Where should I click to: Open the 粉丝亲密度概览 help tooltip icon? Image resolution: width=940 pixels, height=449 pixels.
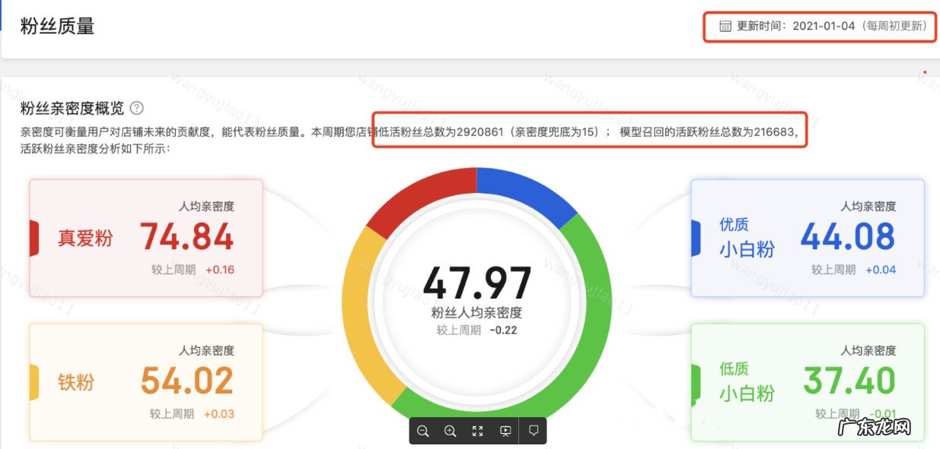(136, 109)
